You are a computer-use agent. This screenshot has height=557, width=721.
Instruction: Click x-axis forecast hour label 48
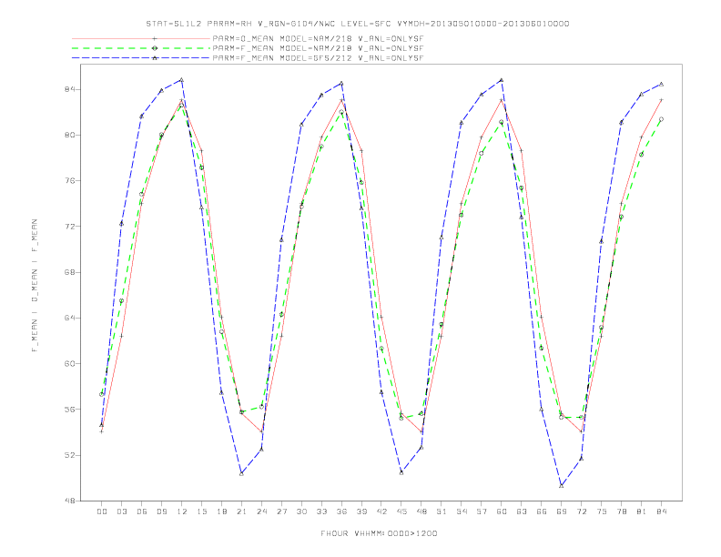click(421, 511)
